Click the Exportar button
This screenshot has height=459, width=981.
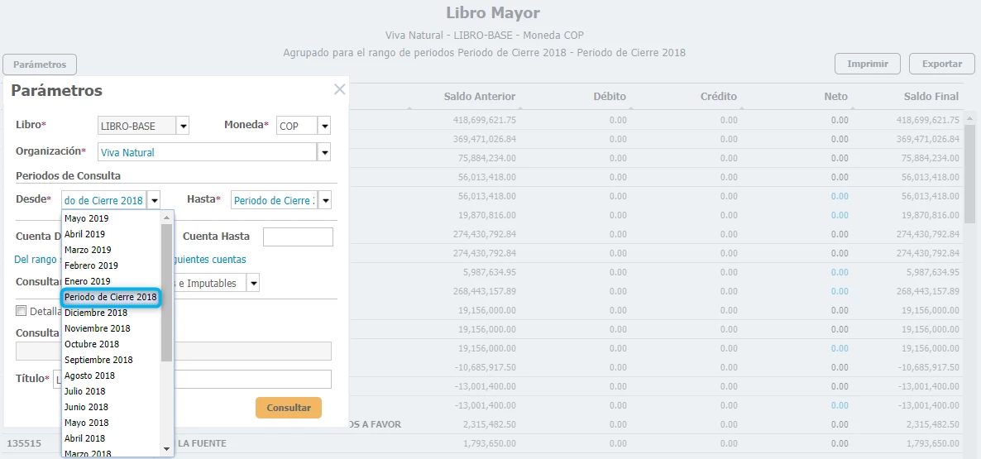(x=941, y=64)
